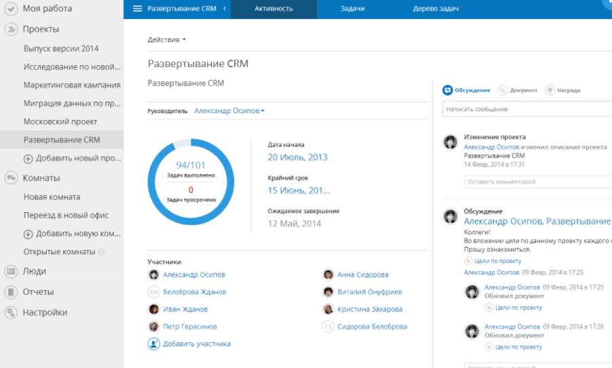Open the hamburger menu next to Развертывание CRM
Image resolution: width=612 pixels, height=368 pixels.
click(x=137, y=9)
